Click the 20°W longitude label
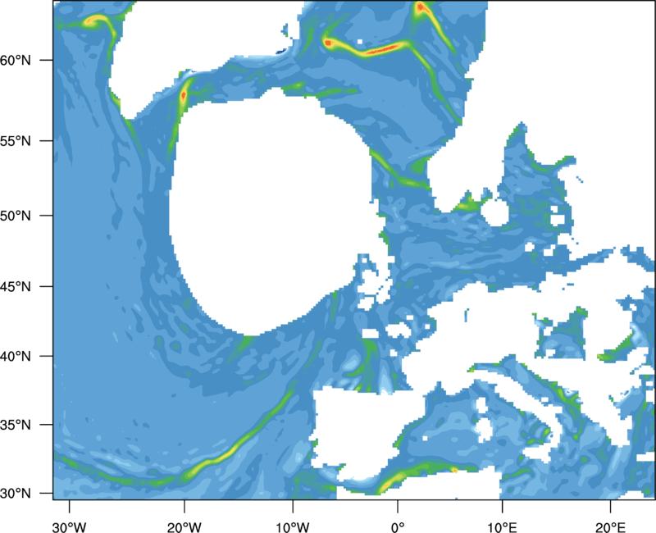The height and width of the screenshot is (533, 656). click(x=184, y=527)
